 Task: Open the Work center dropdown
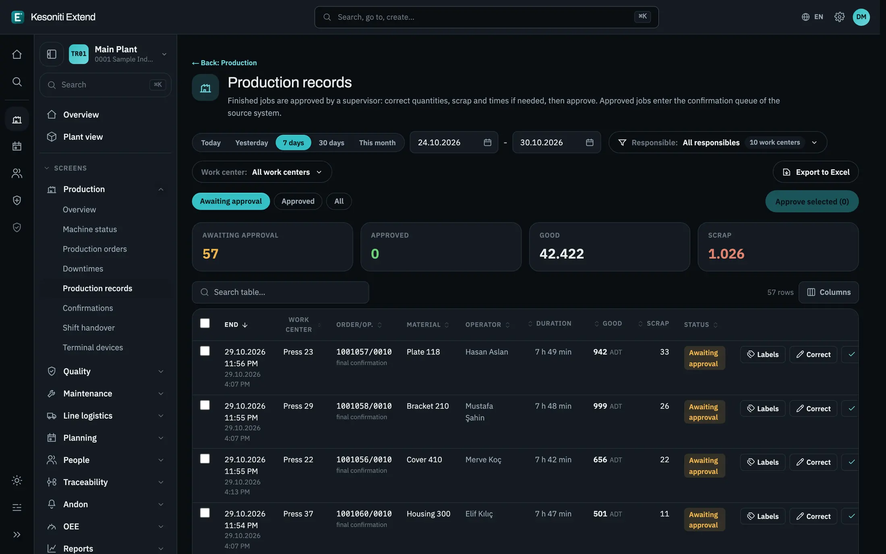[262, 172]
